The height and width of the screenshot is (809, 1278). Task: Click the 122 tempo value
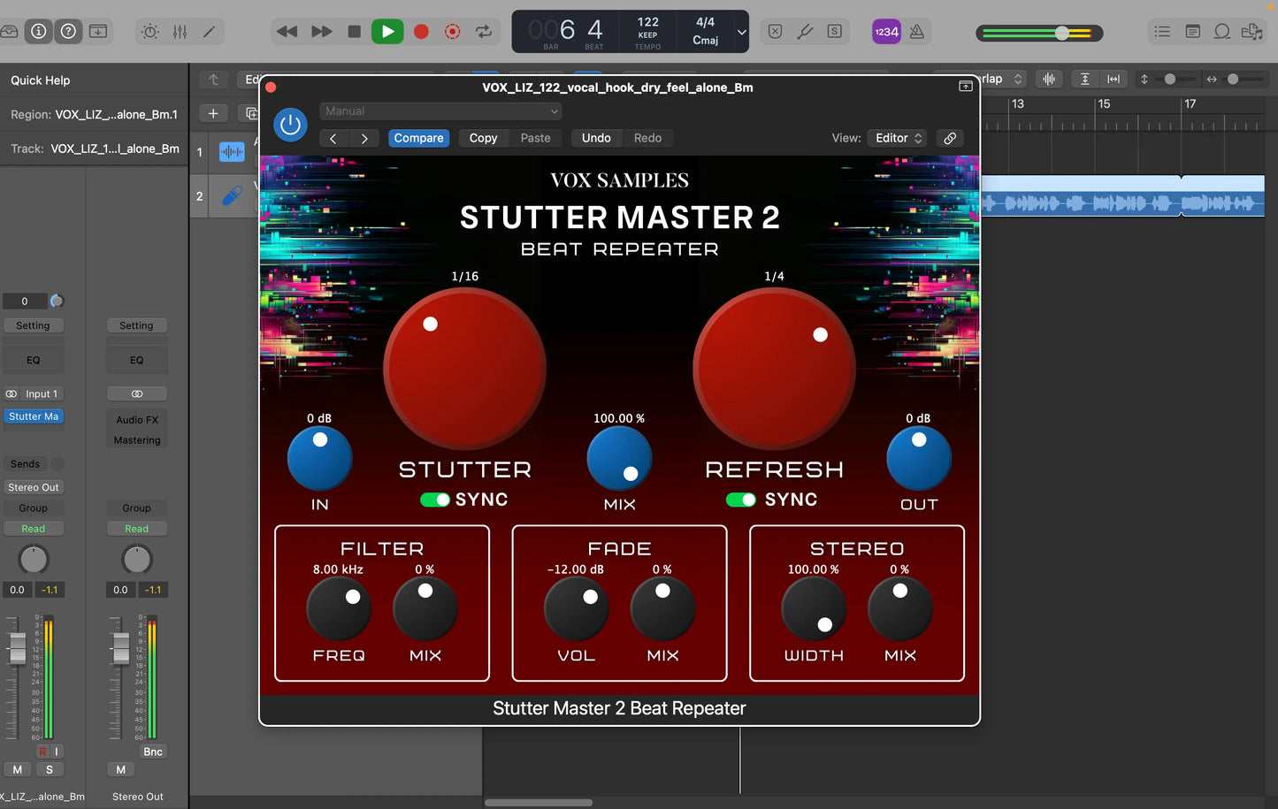648,22
